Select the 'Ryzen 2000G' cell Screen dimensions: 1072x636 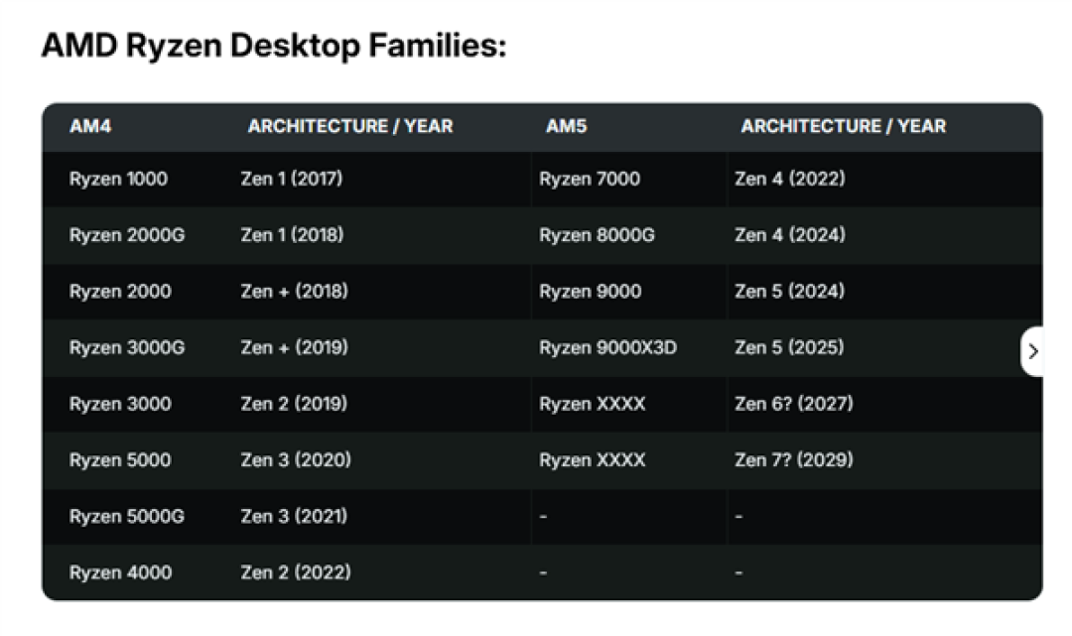126,235
